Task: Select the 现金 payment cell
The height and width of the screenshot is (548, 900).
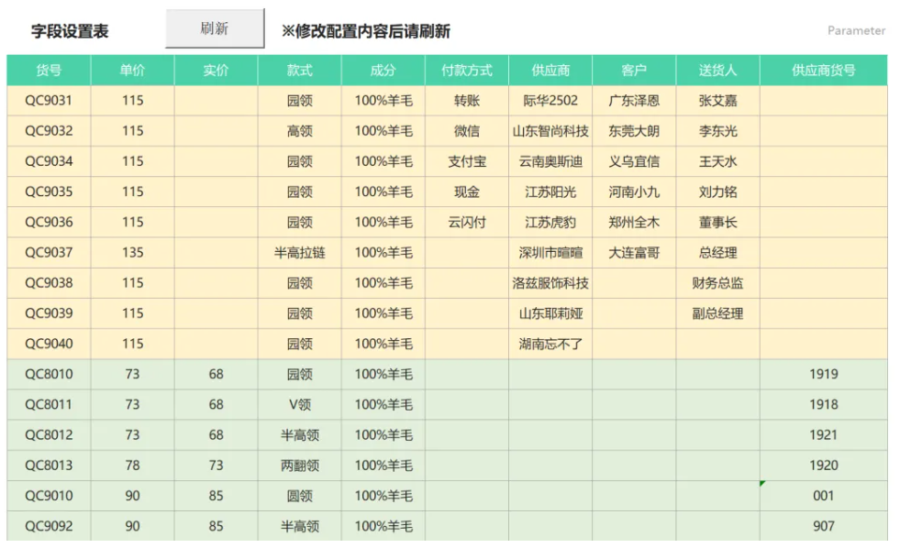Action: [x=467, y=192]
